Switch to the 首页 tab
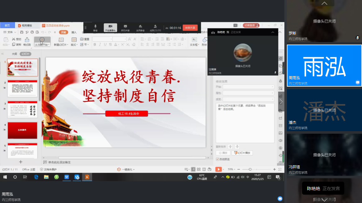This screenshot has width=362, height=203. click(7, 25)
